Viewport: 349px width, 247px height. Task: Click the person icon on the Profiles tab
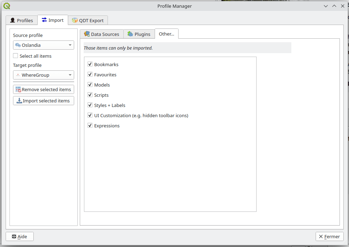(12, 20)
